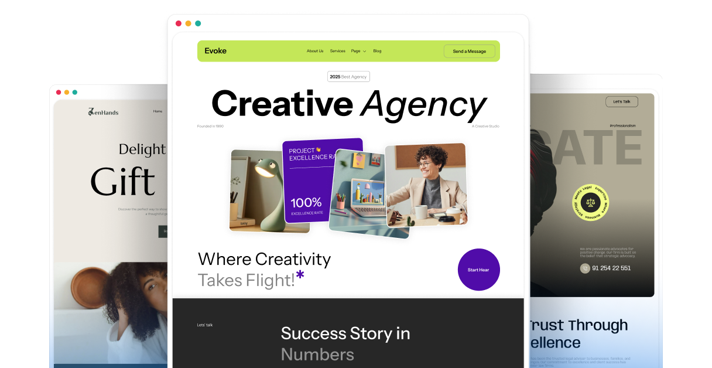Click the ZenHands logo
Viewport: 712px width, 368px height.
click(x=103, y=111)
